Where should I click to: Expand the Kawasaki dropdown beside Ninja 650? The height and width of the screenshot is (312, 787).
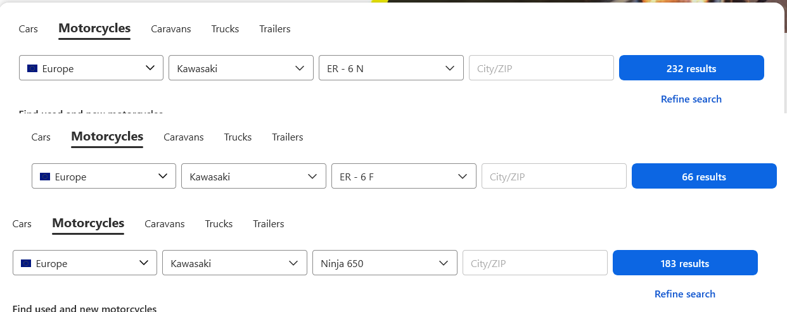click(234, 263)
